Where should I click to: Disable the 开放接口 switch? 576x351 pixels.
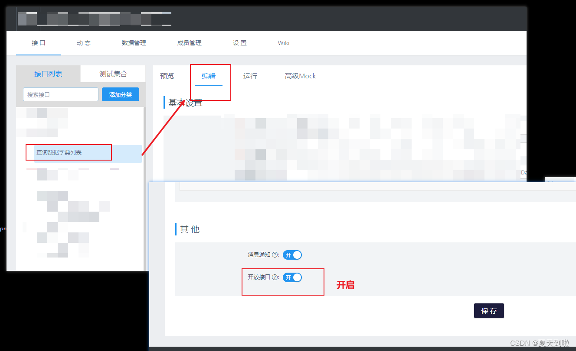(x=292, y=277)
